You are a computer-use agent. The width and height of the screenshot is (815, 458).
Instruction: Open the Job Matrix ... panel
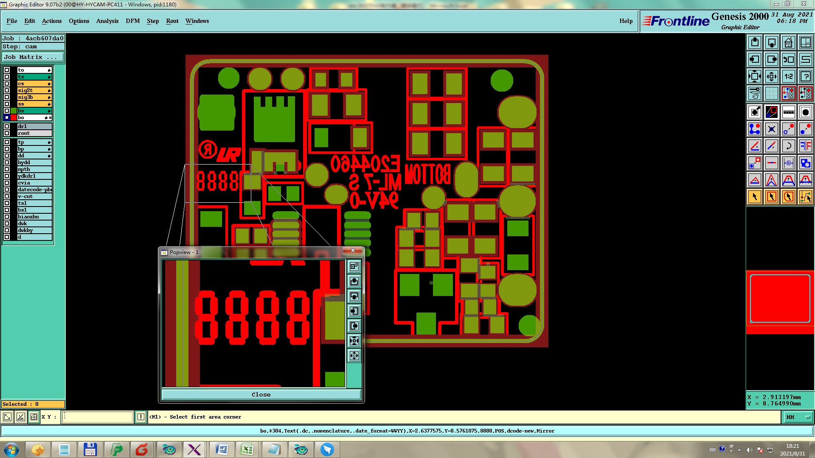click(x=33, y=57)
